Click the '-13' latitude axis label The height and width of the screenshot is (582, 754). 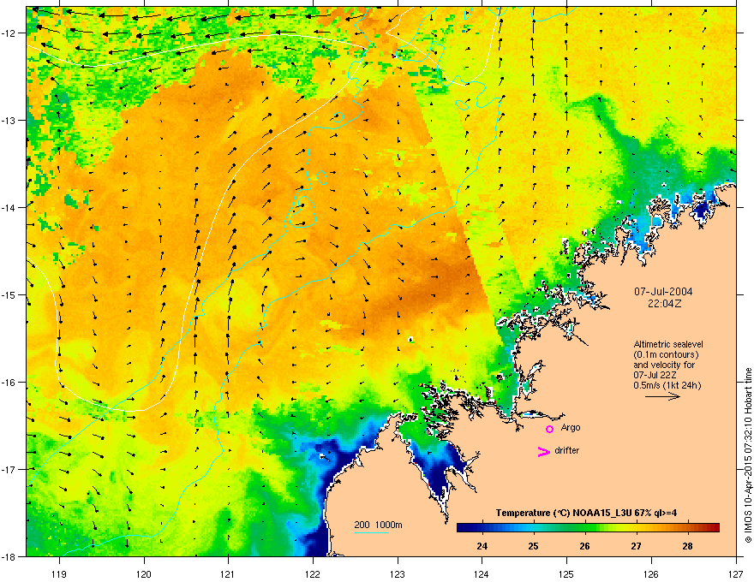[x=8, y=120]
